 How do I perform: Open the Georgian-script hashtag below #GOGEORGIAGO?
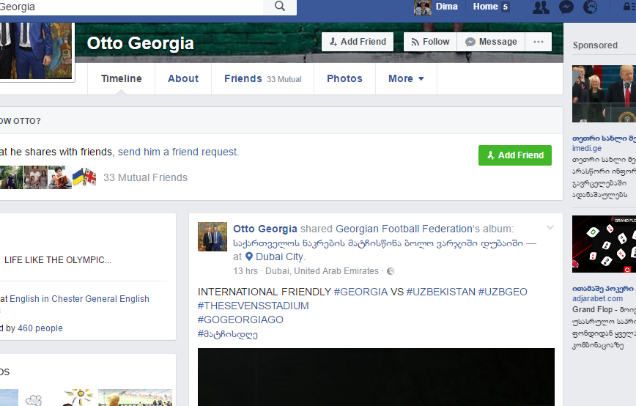[228, 333]
